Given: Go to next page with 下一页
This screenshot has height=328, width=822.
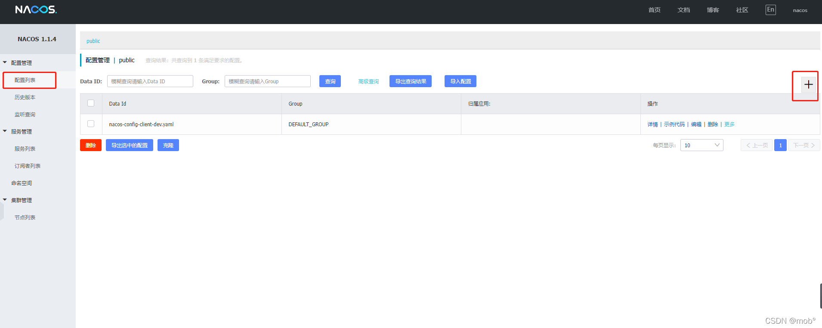Looking at the screenshot, I should point(804,145).
